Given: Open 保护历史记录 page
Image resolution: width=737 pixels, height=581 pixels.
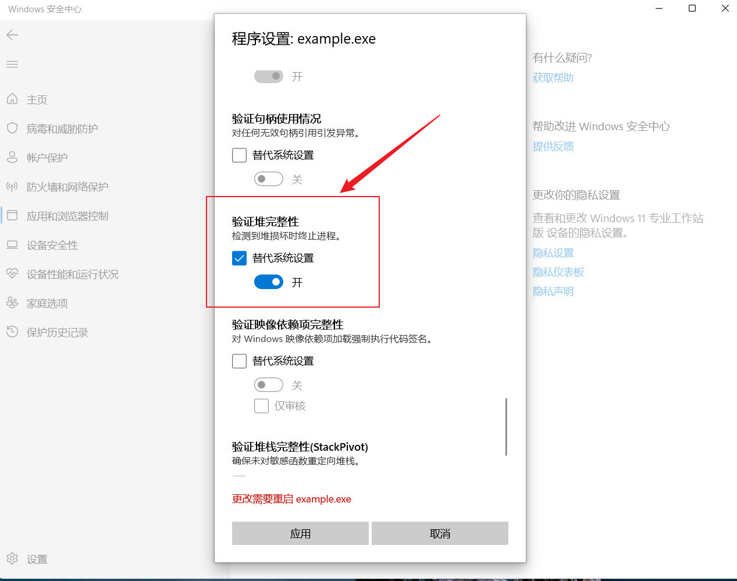Looking at the screenshot, I should (x=58, y=332).
